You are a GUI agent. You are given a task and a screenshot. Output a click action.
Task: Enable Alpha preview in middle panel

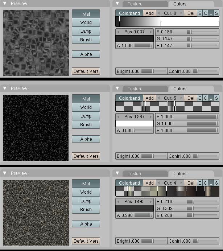(86, 139)
